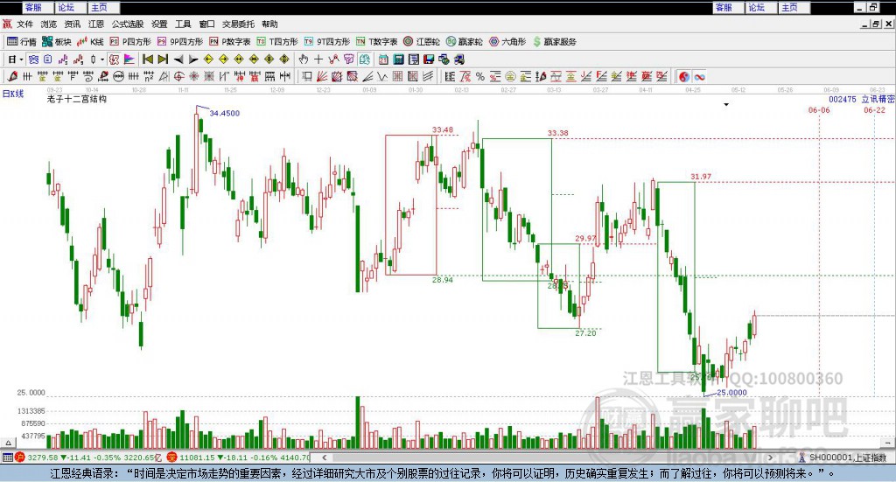The height and width of the screenshot is (482, 896).
Task: Open the 赢家轮 tool
Action: [x=464, y=42]
